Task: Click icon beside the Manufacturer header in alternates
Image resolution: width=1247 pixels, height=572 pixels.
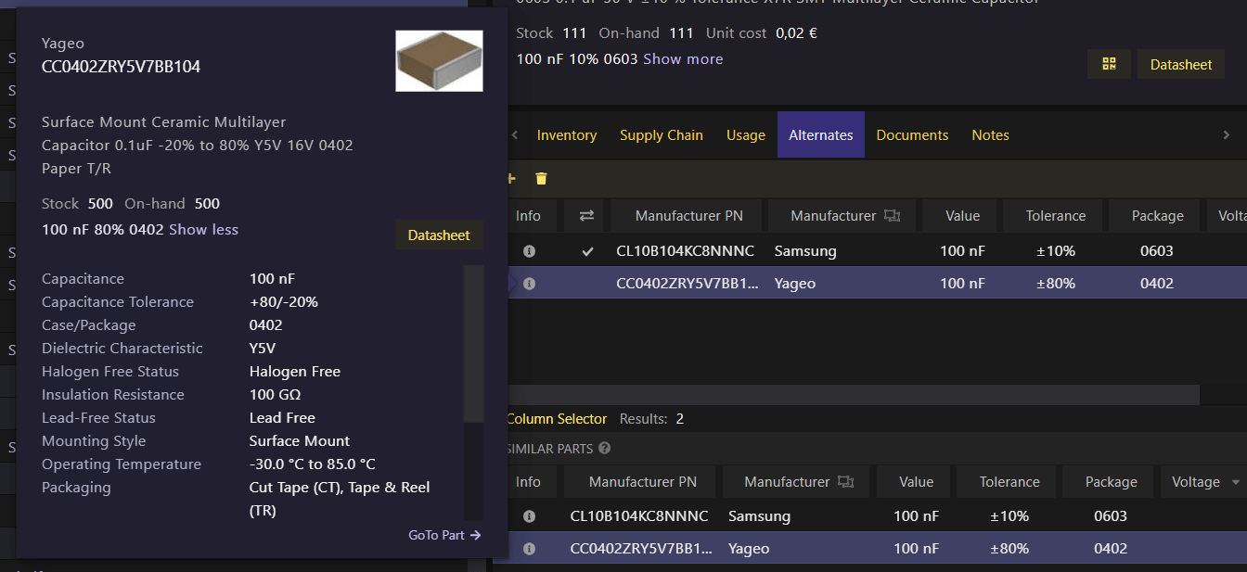Action: 892,216
